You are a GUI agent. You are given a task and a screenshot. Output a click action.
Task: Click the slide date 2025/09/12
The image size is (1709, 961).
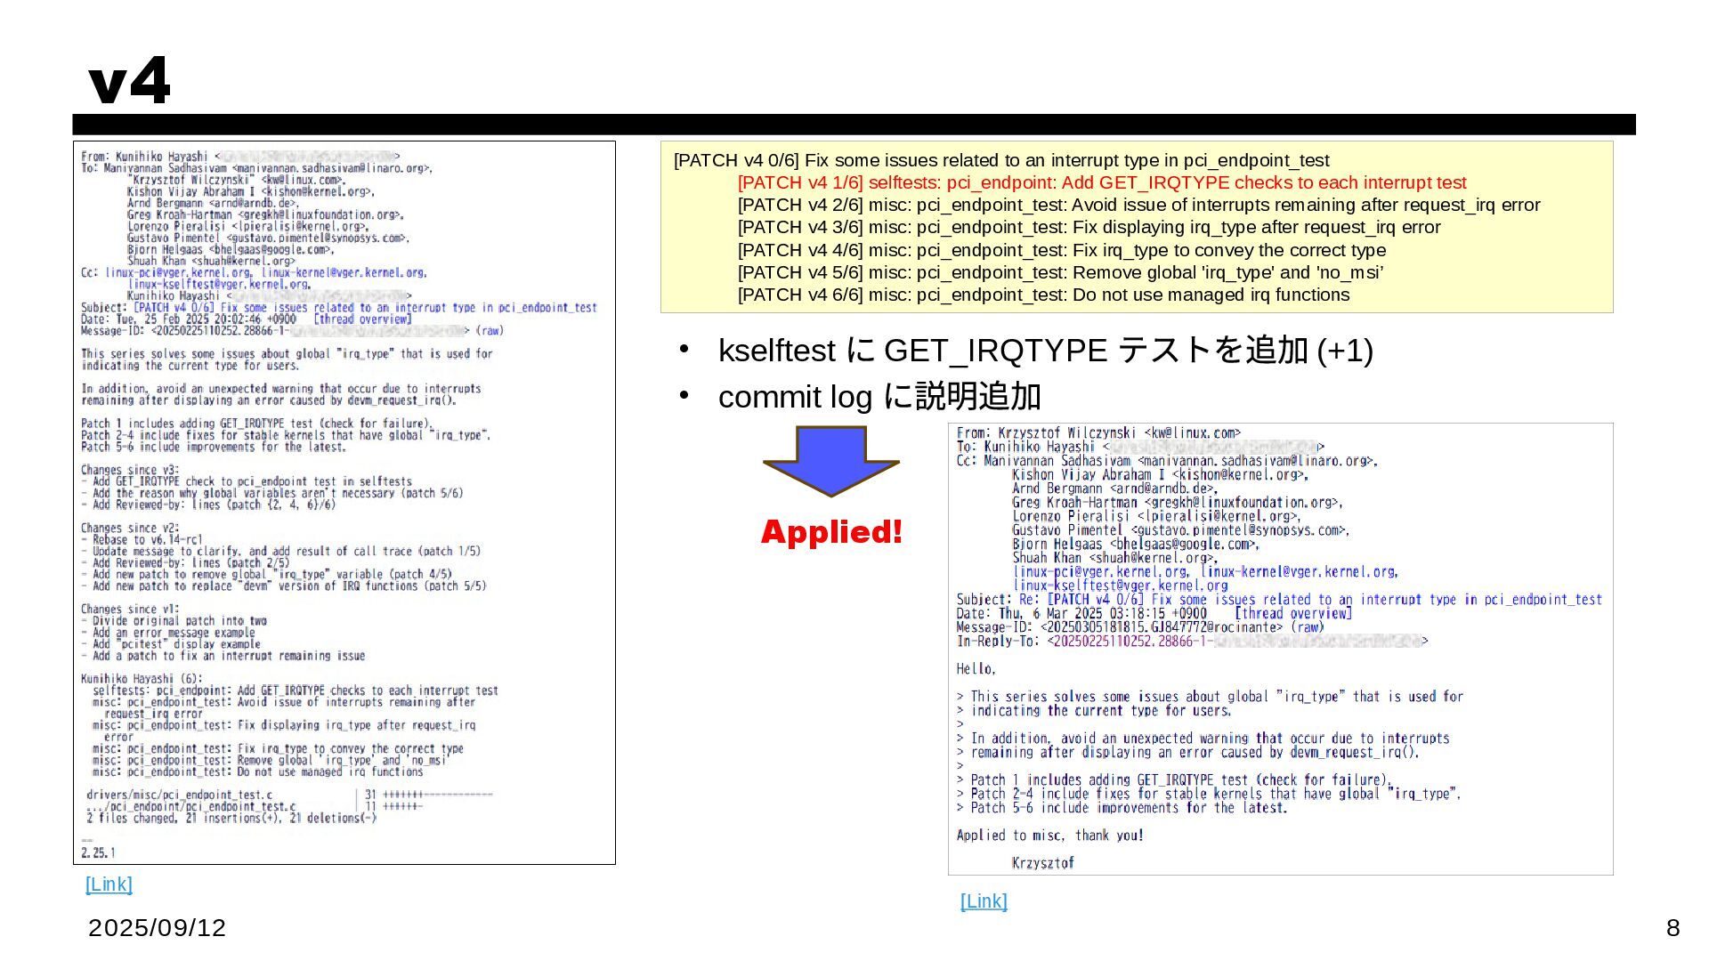[x=157, y=928]
